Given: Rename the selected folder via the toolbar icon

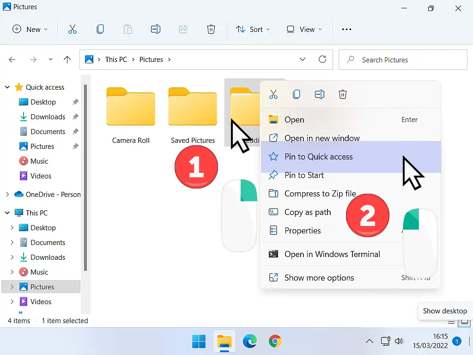Looking at the screenshot, I should (156, 29).
